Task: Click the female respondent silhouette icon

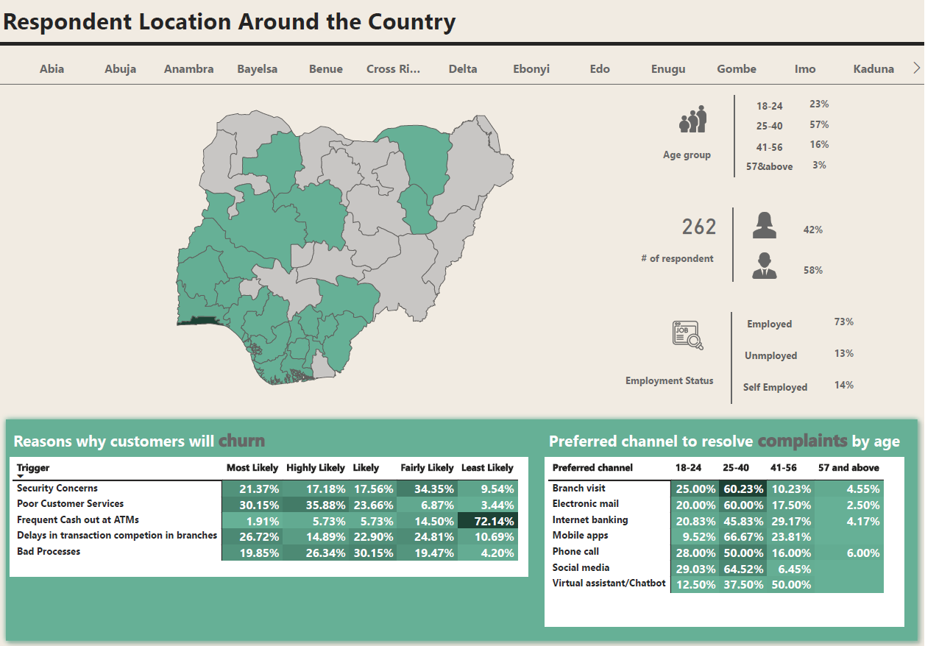Action: click(x=764, y=226)
